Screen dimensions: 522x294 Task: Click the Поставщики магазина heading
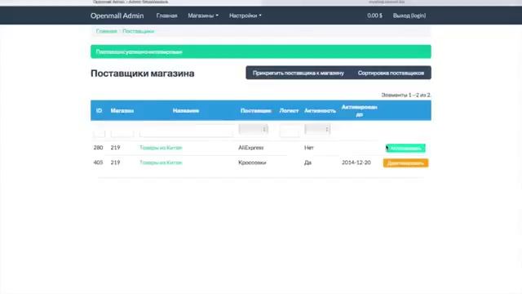click(143, 73)
